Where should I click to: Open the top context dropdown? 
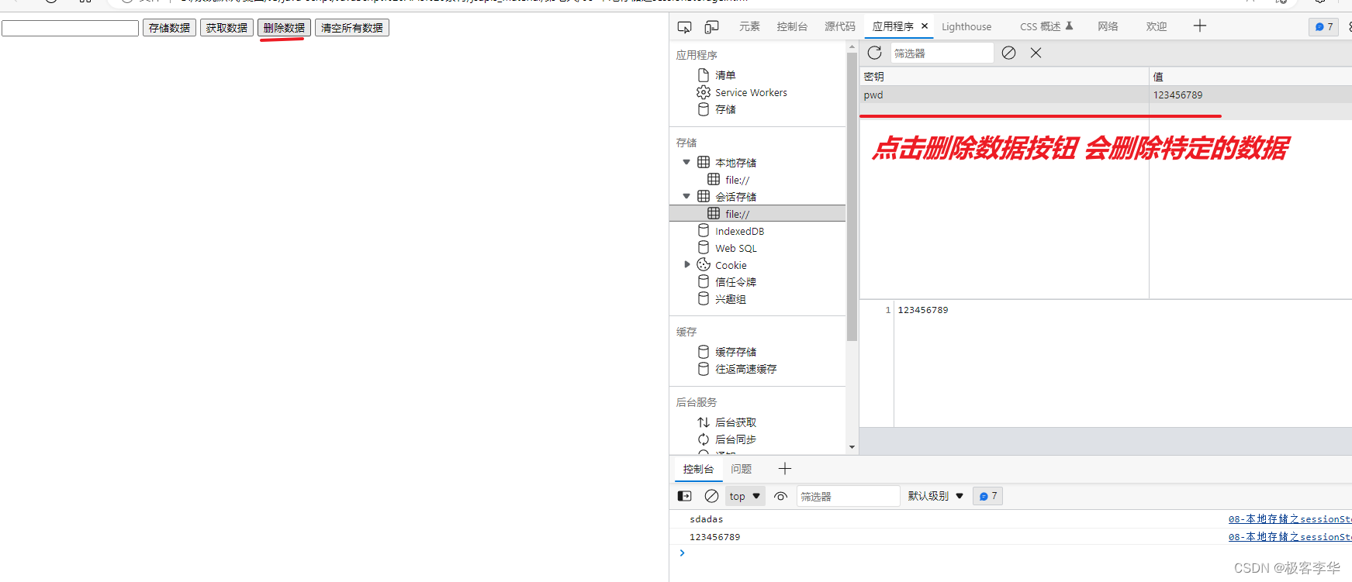click(745, 496)
